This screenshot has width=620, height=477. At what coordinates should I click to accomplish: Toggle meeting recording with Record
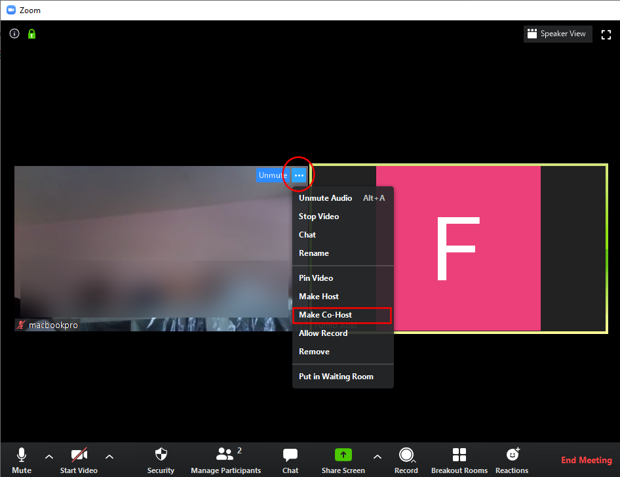tap(406, 460)
